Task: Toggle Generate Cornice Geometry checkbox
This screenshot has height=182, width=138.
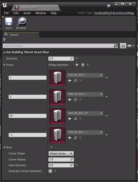Action: 50,171
